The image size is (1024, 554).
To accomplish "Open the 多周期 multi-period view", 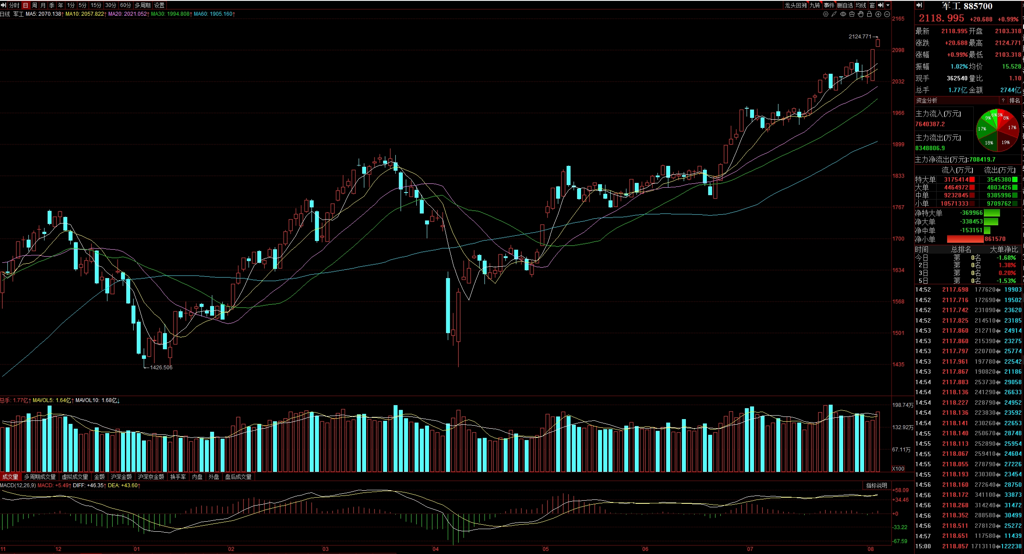I will click(x=142, y=5).
